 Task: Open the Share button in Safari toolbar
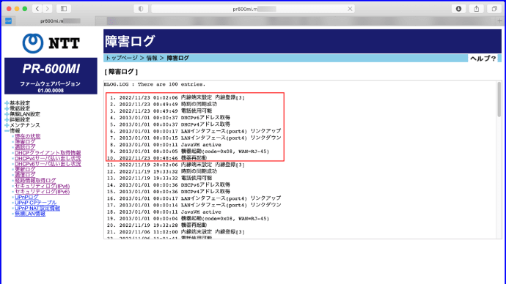pos(477,9)
